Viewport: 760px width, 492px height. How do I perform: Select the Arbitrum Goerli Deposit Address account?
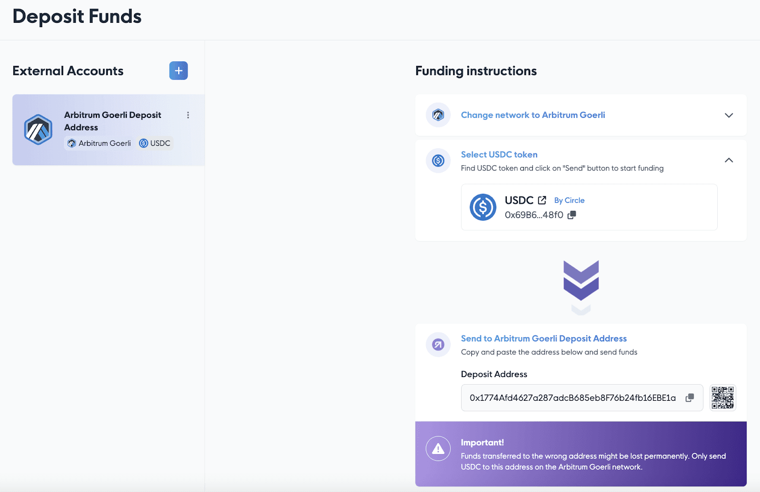109,130
